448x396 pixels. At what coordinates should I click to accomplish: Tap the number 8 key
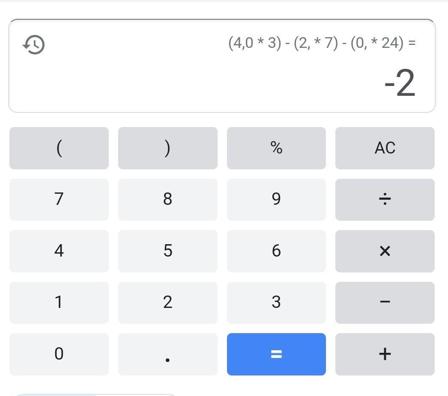[x=167, y=199]
